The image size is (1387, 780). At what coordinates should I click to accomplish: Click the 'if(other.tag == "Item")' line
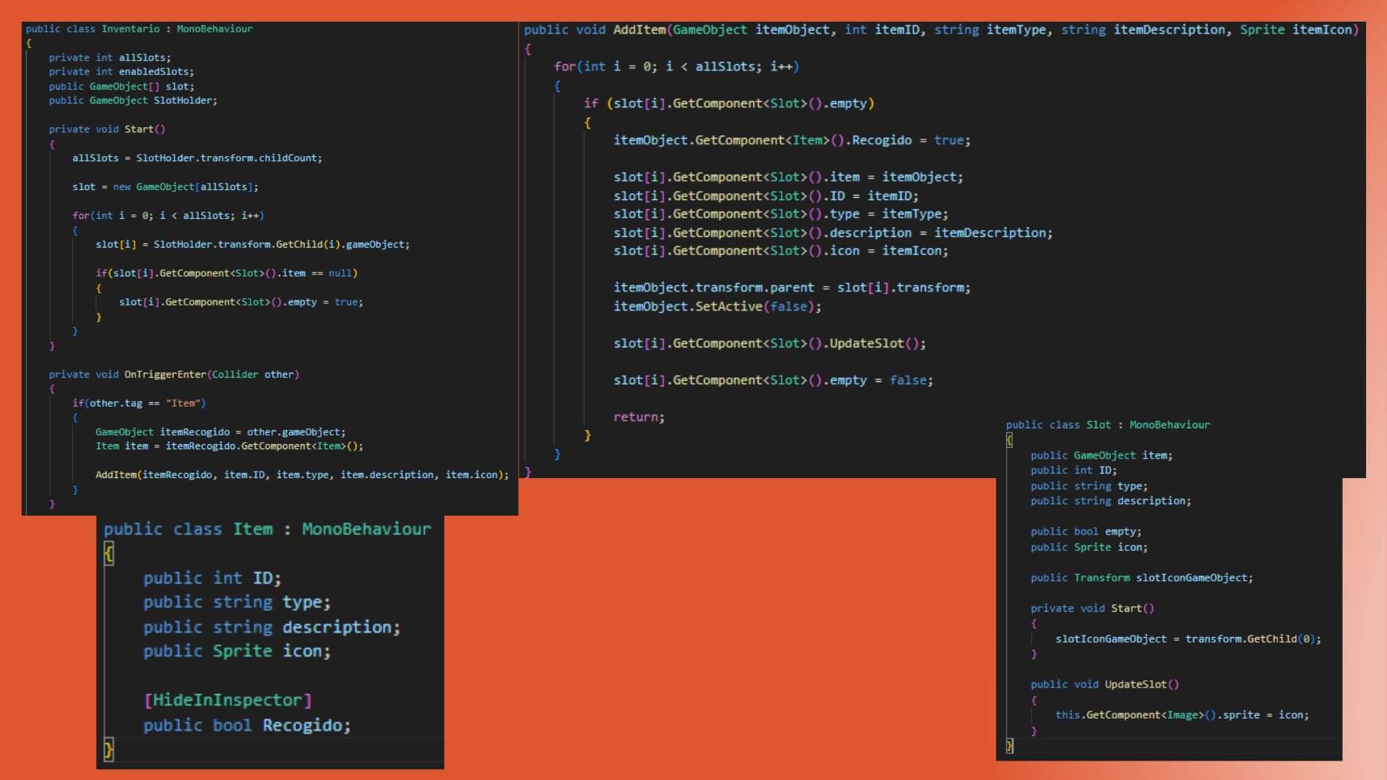click(x=139, y=403)
